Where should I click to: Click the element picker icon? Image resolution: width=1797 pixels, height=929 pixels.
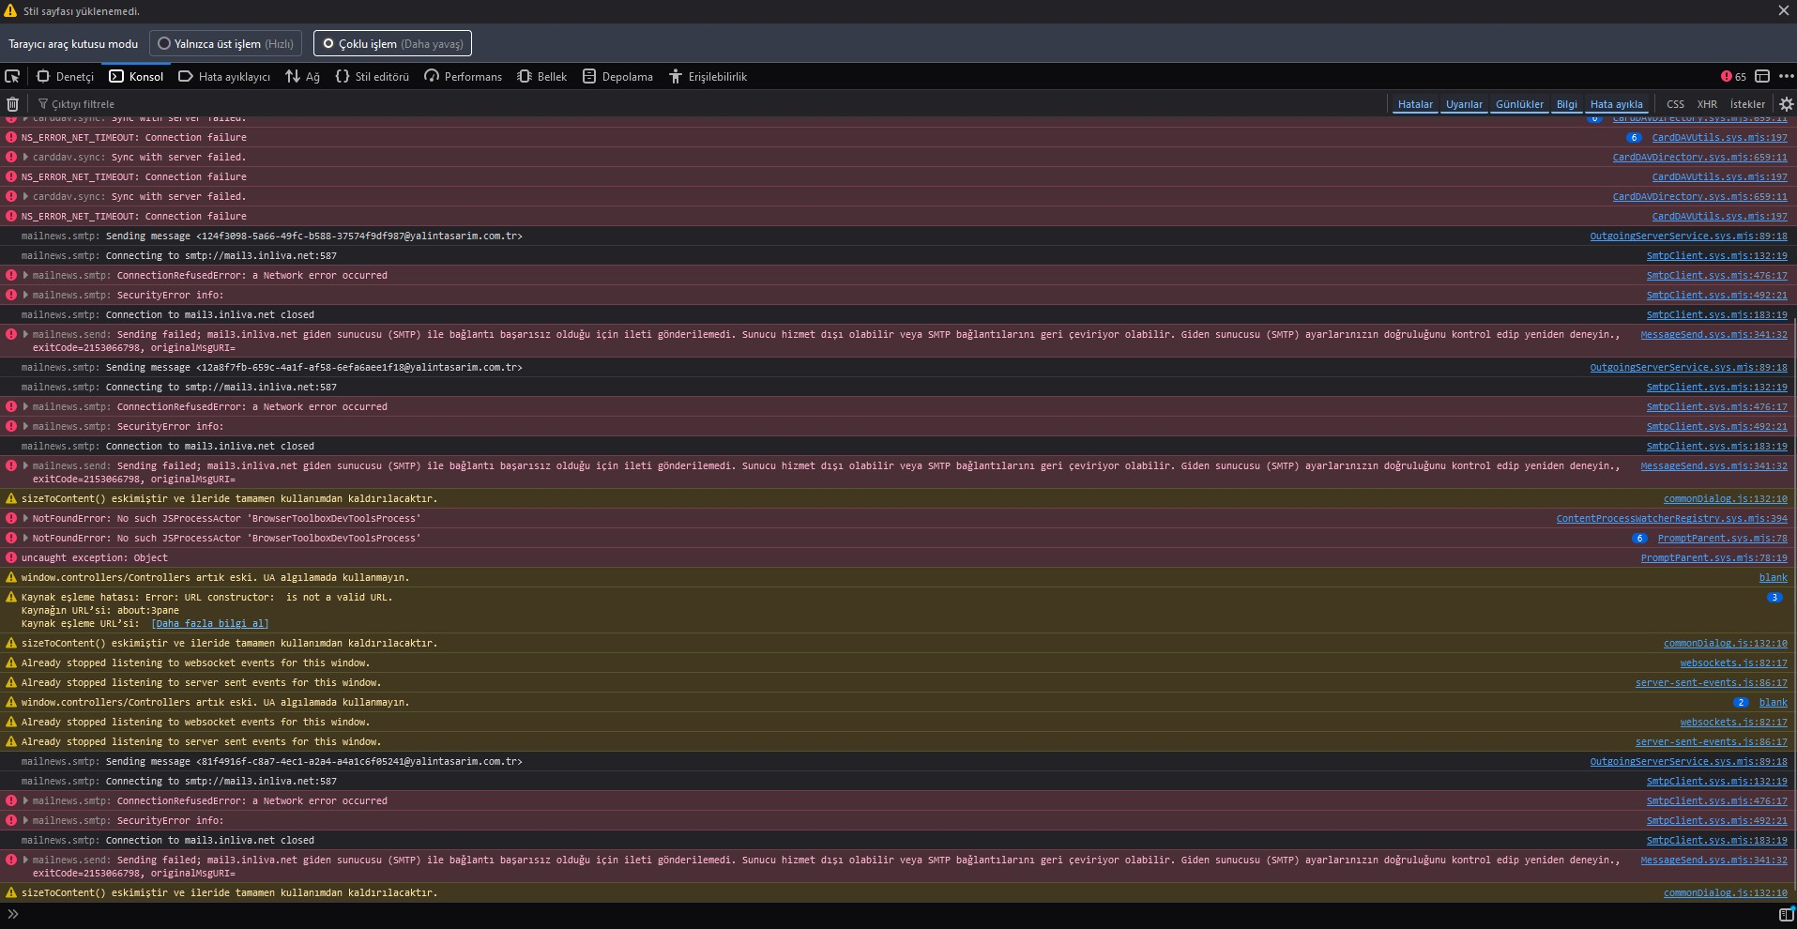pos(12,76)
